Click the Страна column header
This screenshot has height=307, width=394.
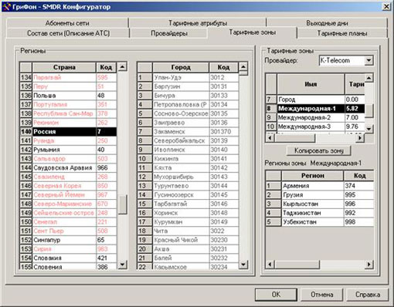coord(64,67)
